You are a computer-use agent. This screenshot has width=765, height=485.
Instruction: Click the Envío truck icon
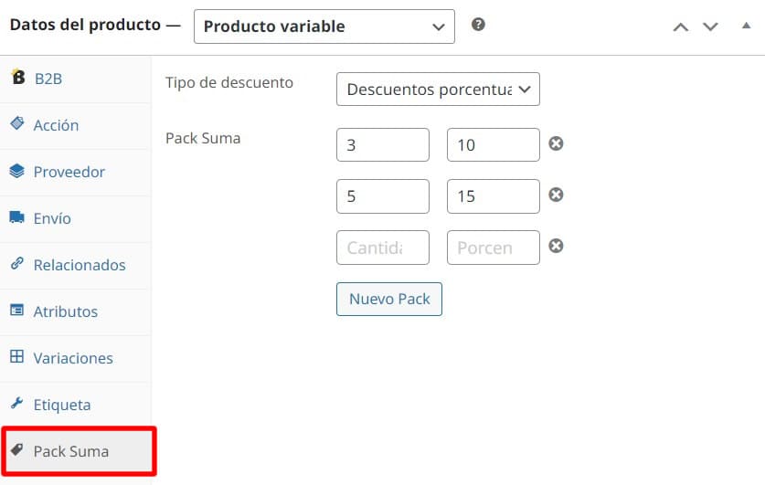pos(17,216)
